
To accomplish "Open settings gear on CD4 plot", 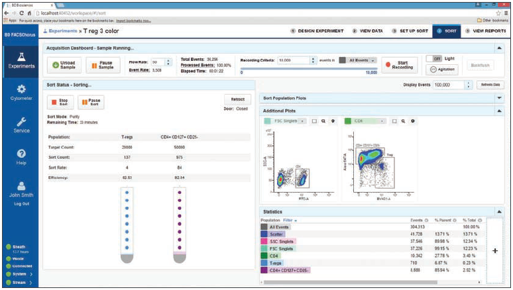I will point(413,121).
